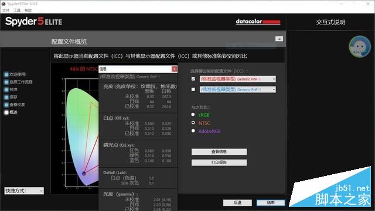
Task: Click the 50% 灰色 DeltaE row
Action: (x=138, y=183)
